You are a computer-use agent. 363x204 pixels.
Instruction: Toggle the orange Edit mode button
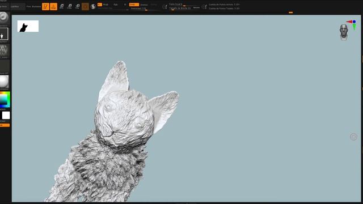[x=45, y=6]
